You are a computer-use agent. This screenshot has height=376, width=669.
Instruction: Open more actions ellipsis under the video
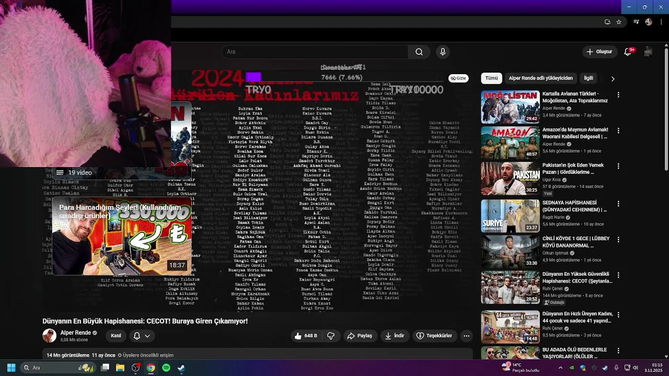point(467,336)
